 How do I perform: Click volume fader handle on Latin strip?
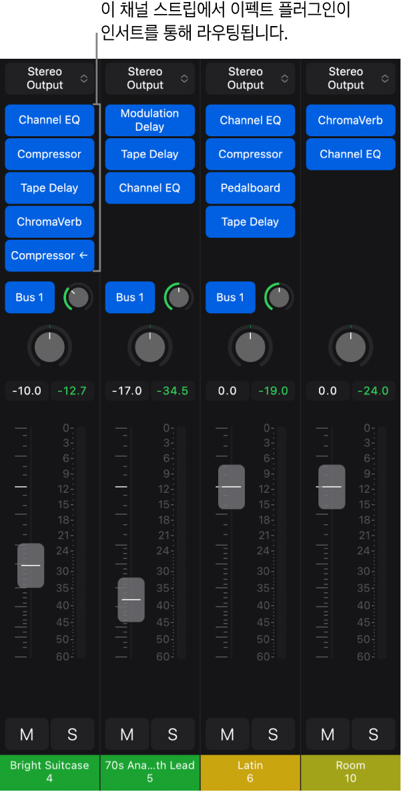pyautogui.click(x=232, y=486)
